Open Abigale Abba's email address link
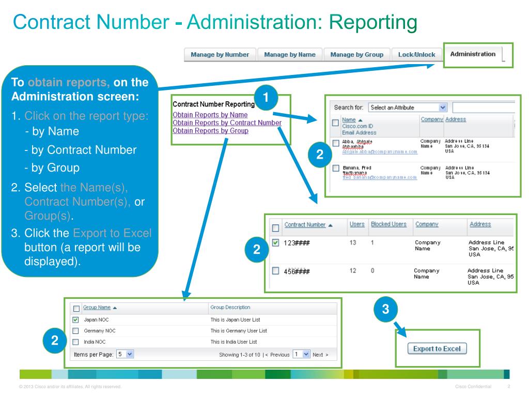The width and height of the screenshot is (529, 397). pos(380,152)
